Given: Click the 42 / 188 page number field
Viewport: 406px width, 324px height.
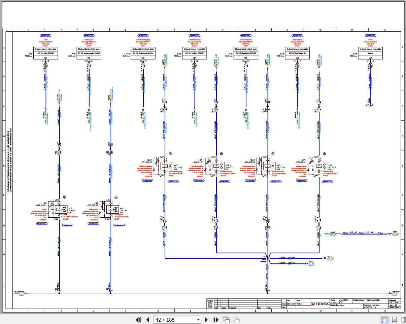Looking at the screenshot, I should point(174,320).
